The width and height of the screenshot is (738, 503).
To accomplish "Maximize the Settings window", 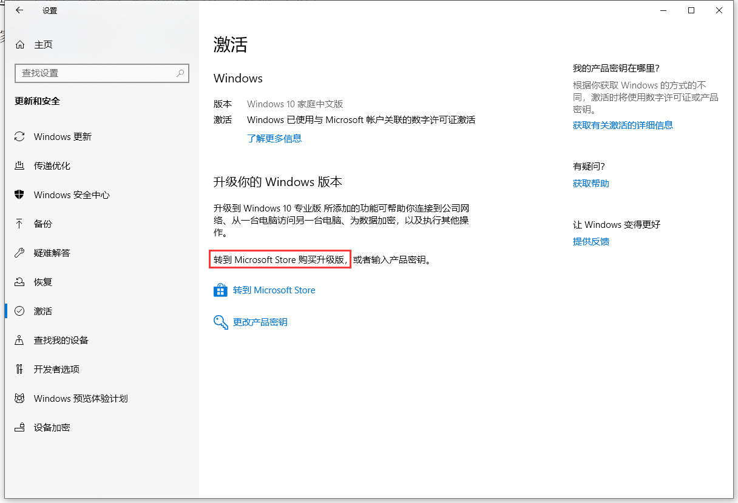I will click(691, 10).
